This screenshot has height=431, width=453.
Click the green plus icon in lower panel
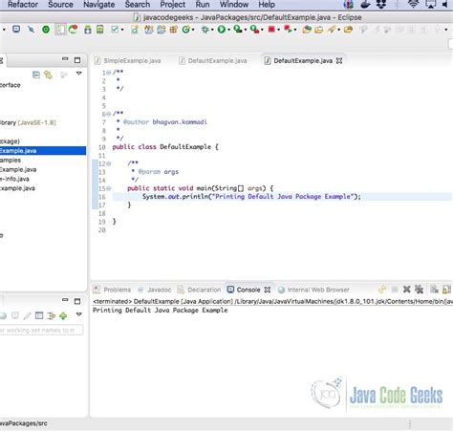click(x=63, y=315)
